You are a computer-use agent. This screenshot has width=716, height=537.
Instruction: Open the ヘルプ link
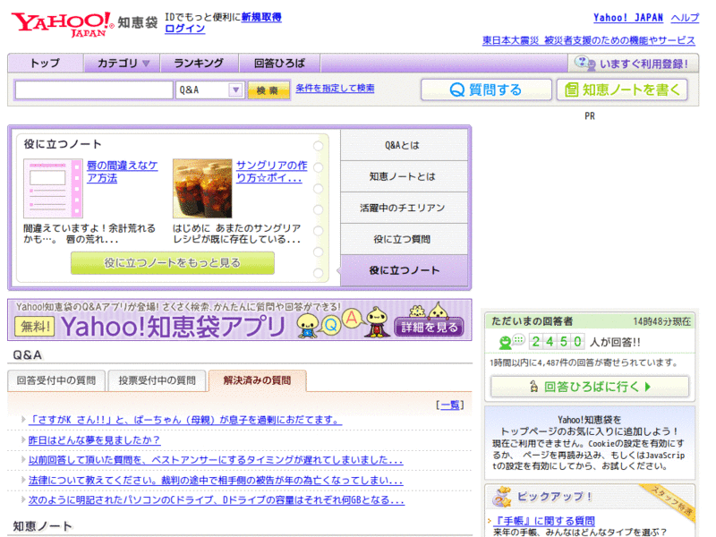click(x=685, y=18)
